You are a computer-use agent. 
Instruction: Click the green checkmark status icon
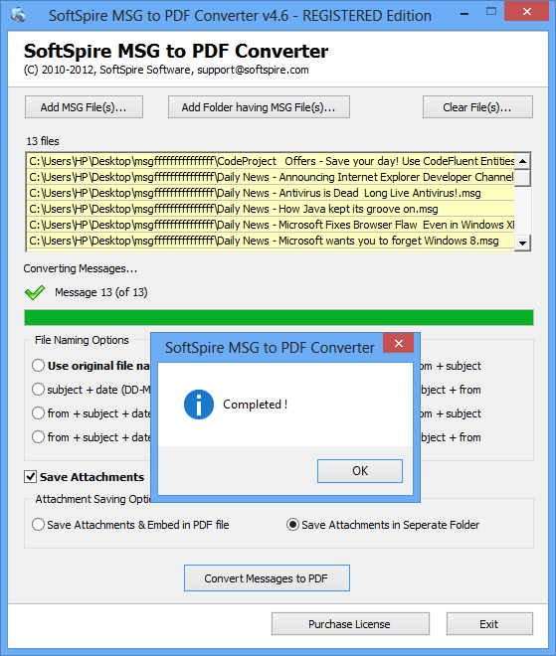click(x=35, y=292)
